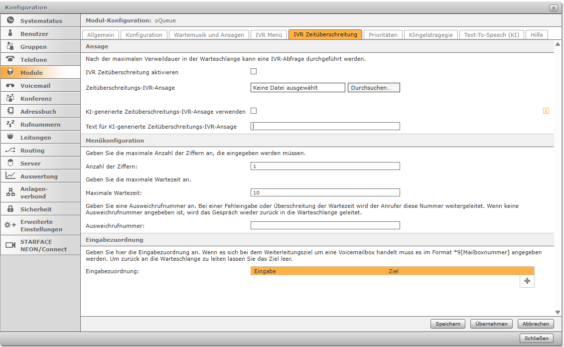This screenshot has width=564, height=347.
Task: Toggle KI-generierte Zeitüberschreitungs-IVR-Ansage verwenden checkbox
Action: 254,111
